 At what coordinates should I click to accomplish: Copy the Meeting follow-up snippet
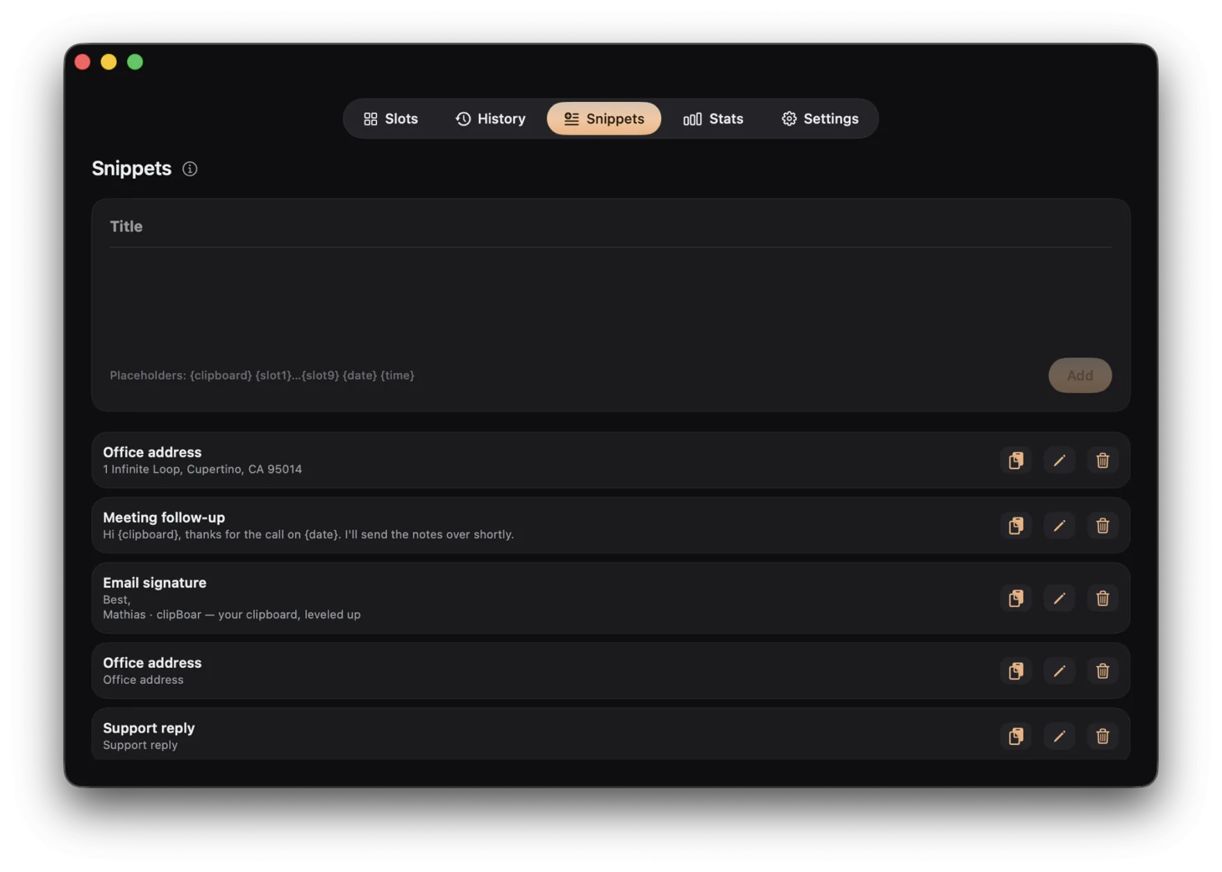click(x=1016, y=526)
